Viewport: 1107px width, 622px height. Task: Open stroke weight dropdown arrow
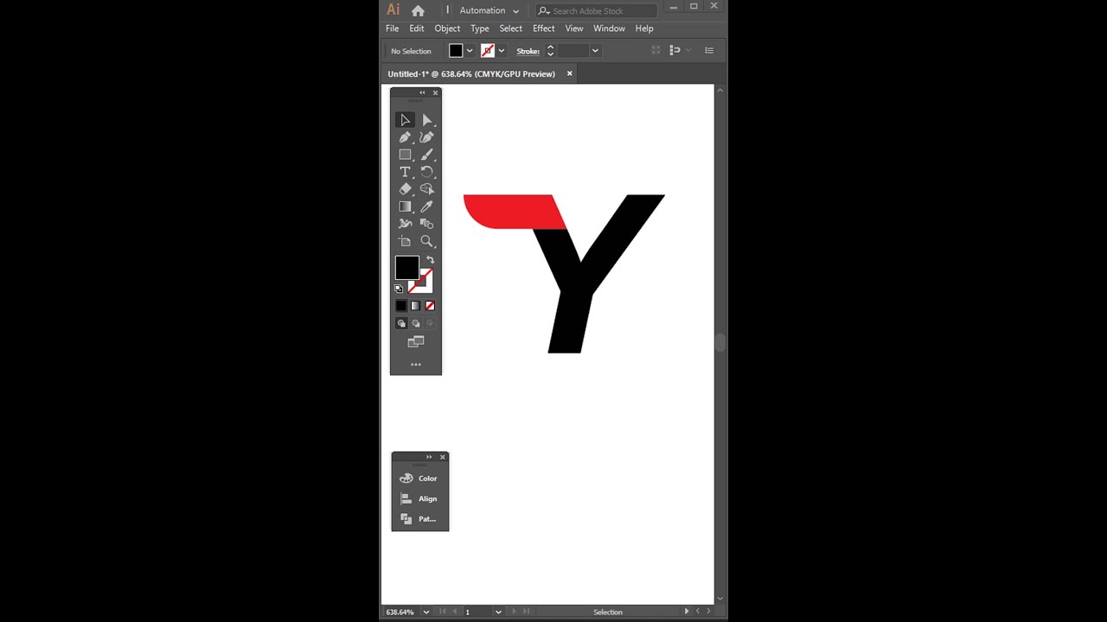(595, 51)
